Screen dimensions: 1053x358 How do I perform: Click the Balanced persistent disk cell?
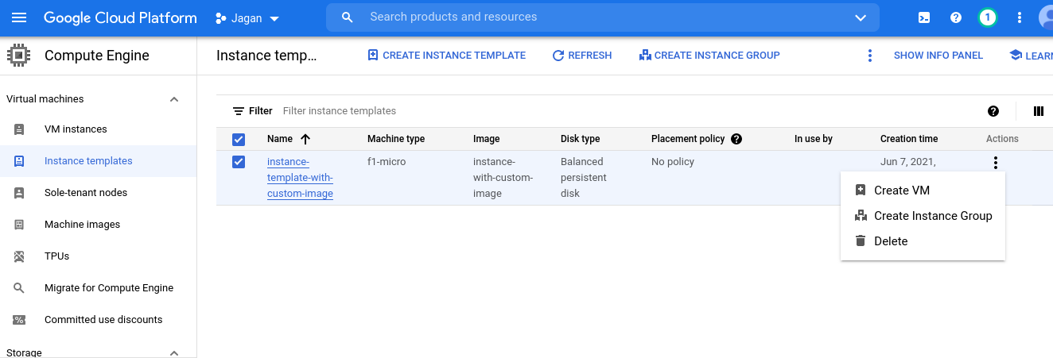[x=584, y=178]
